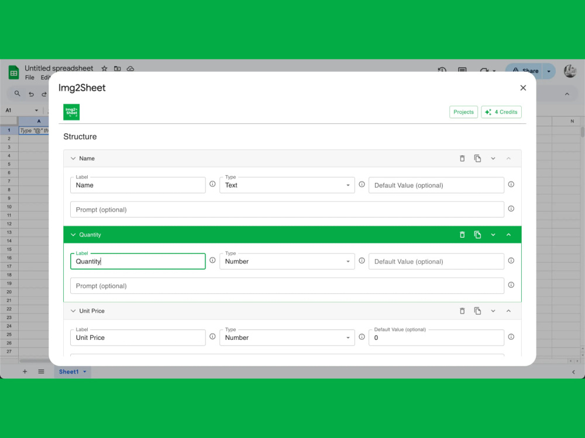Move the Unit Price field up

[508, 311]
